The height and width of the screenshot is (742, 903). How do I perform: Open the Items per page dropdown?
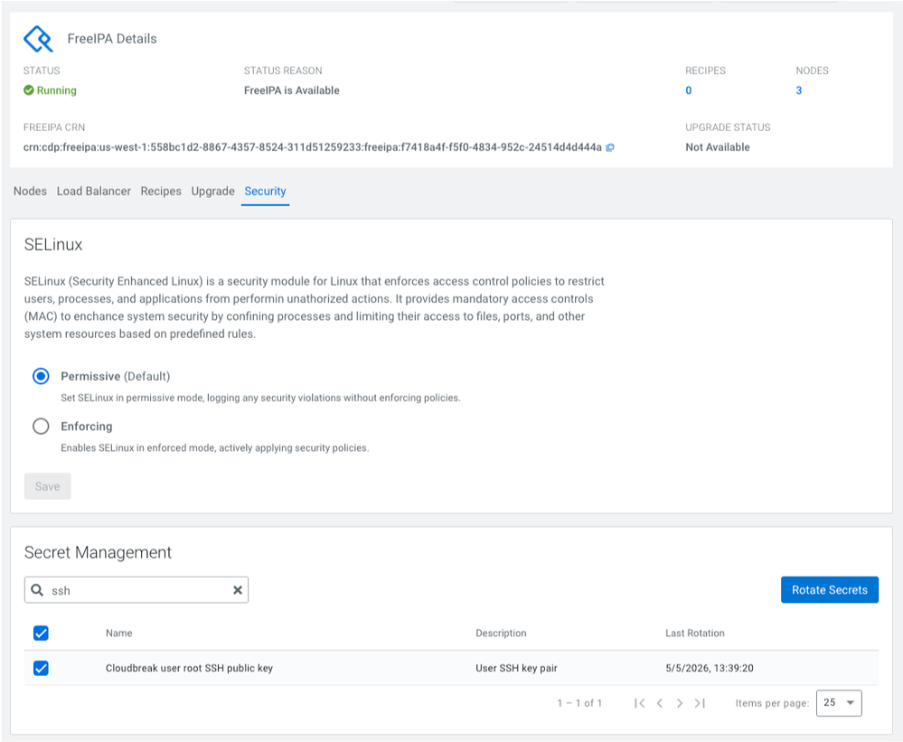point(839,703)
